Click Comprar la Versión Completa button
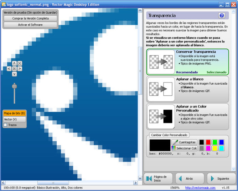This screenshot has width=238, height=191. click(x=30, y=19)
